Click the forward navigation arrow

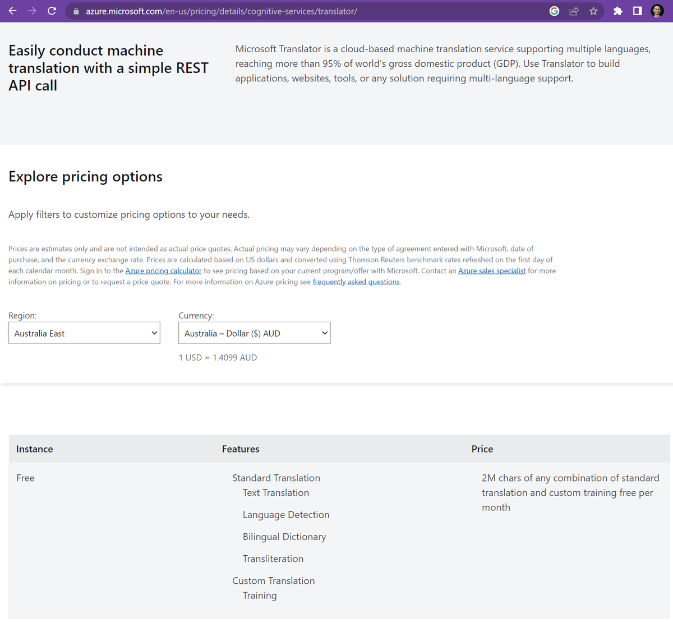point(32,11)
